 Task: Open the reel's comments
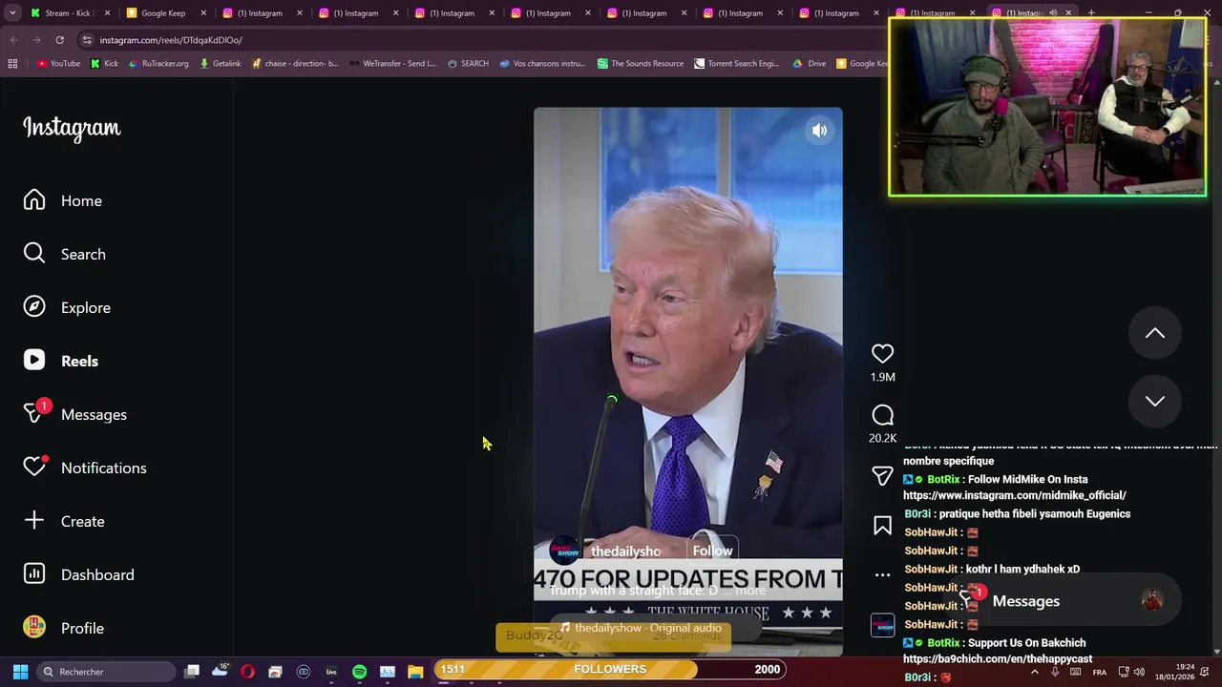[x=882, y=415]
